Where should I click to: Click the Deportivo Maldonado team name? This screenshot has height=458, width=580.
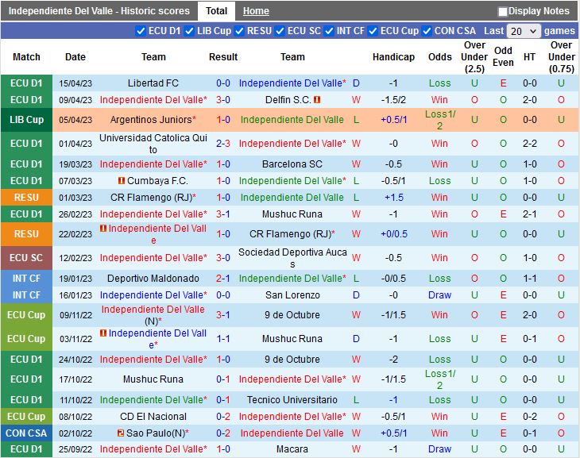(153, 279)
